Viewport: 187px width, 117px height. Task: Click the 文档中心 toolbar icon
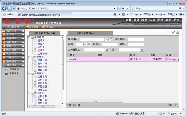click(x=44, y=27)
